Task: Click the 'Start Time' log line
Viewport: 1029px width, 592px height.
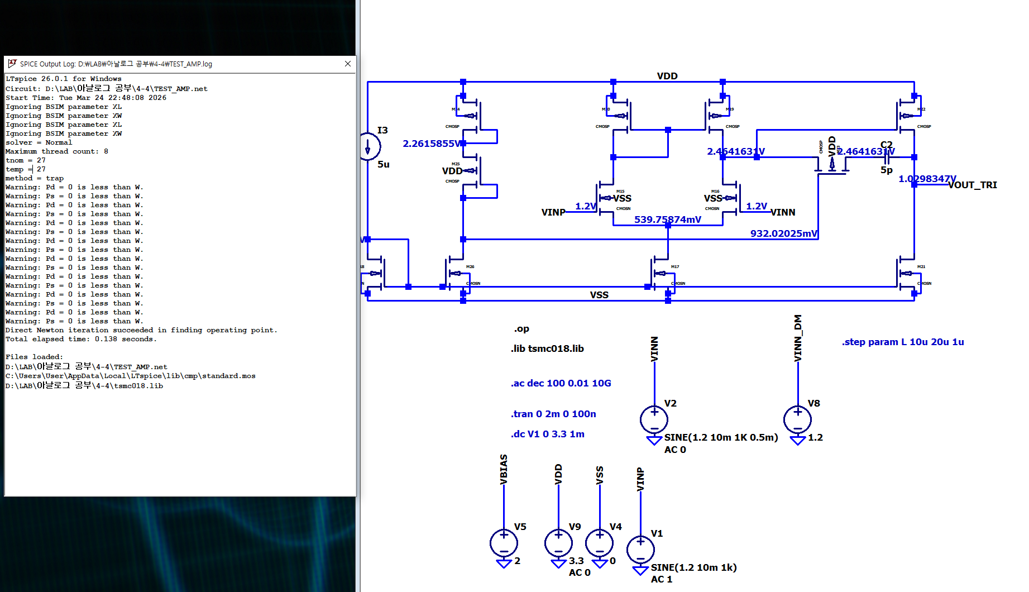Action: pos(86,98)
